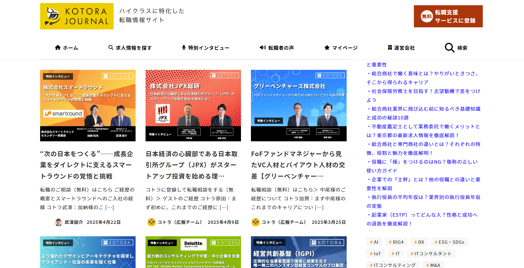Click the Kotora avatar dated 2025年4月9日
524x268 pixels.
pos(152,222)
